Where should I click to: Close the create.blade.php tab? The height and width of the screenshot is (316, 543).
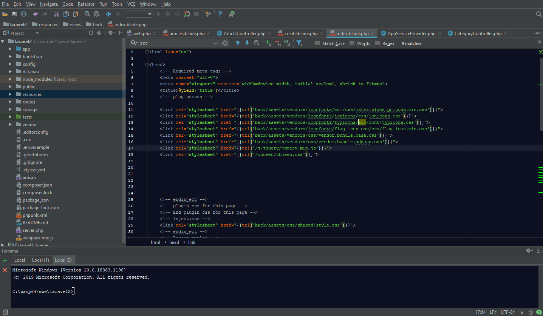321,34
